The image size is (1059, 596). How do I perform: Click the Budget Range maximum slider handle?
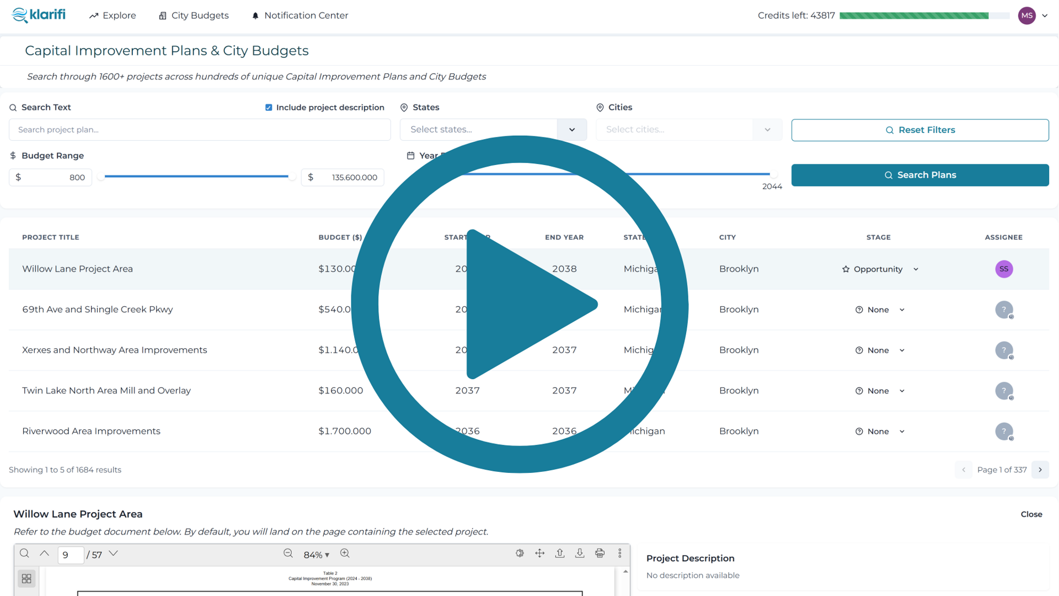pyautogui.click(x=292, y=177)
